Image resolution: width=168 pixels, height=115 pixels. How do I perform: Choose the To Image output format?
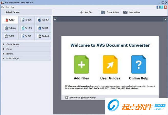click(x=10, y=28)
